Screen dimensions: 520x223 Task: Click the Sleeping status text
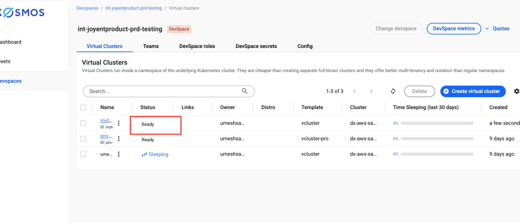pyautogui.click(x=158, y=154)
